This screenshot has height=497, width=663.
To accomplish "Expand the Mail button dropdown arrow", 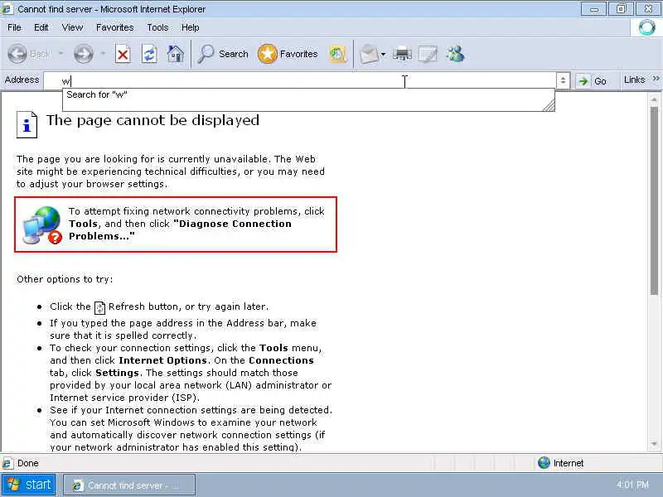I will tap(383, 54).
